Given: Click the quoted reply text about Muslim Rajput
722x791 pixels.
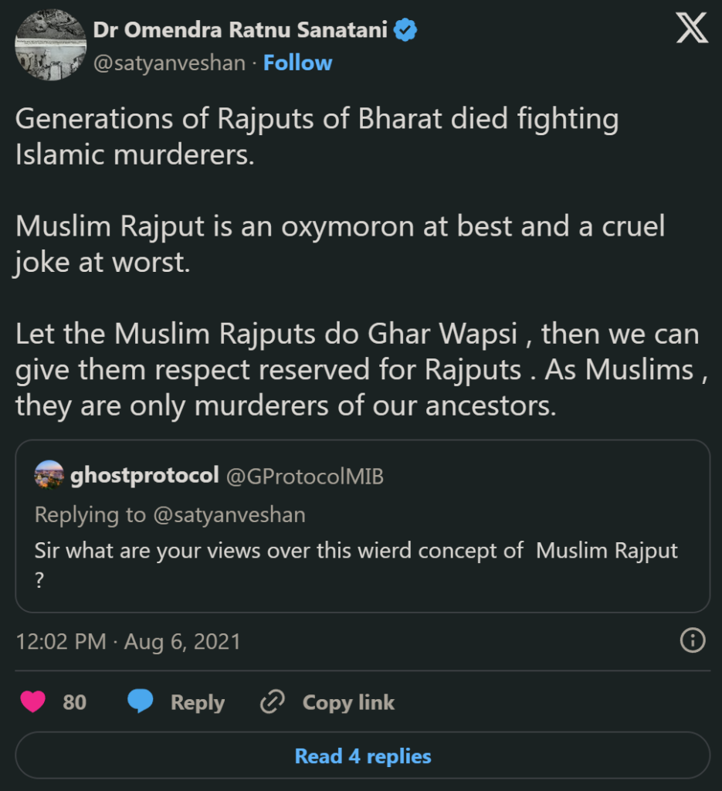Looking at the screenshot, I should pos(354,551).
